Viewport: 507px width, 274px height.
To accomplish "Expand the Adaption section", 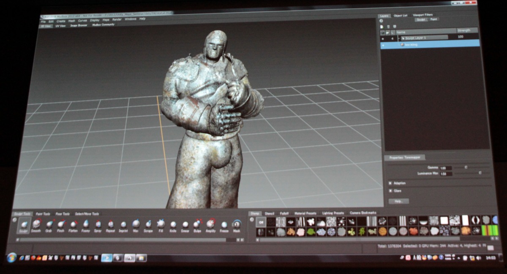I will 390,183.
